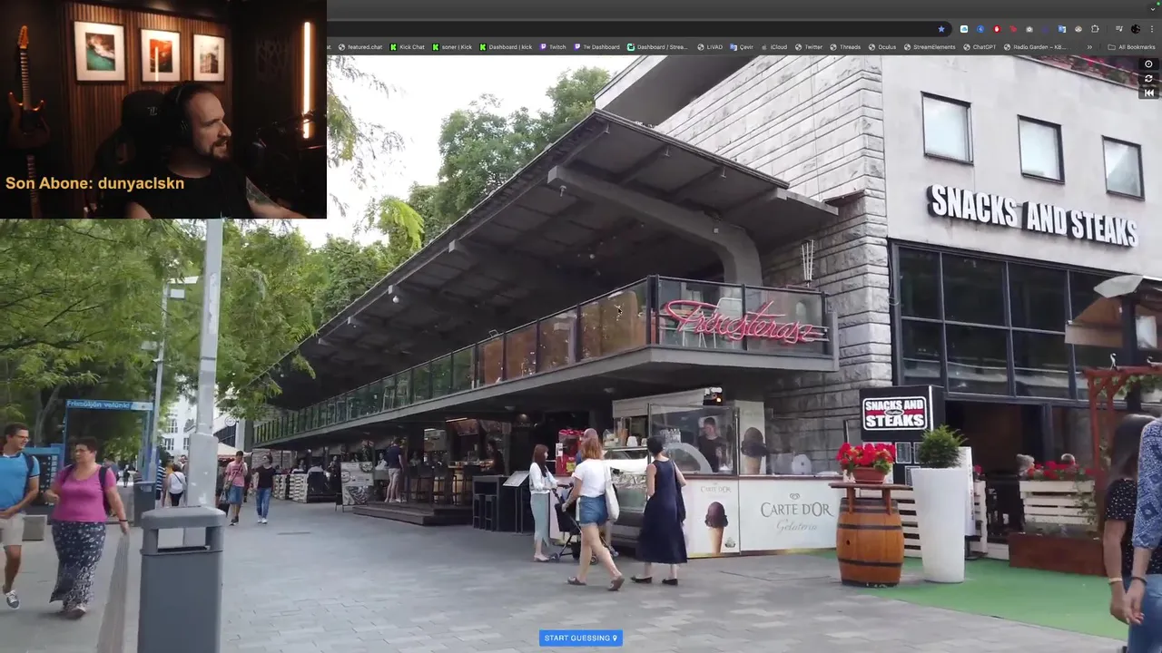Open the StreamElements bookmark
The width and height of the screenshot is (1162, 653).
[x=929, y=47]
